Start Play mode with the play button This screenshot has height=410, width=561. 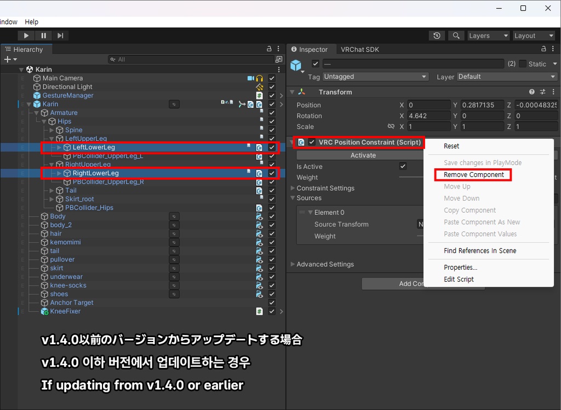pyautogui.click(x=26, y=36)
